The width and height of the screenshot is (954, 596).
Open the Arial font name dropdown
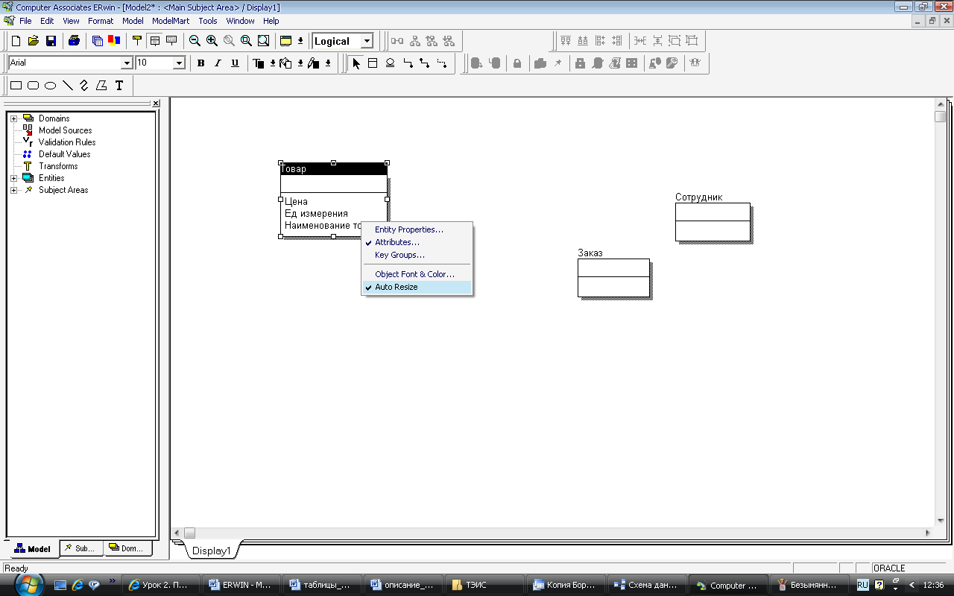pyautogui.click(x=127, y=63)
